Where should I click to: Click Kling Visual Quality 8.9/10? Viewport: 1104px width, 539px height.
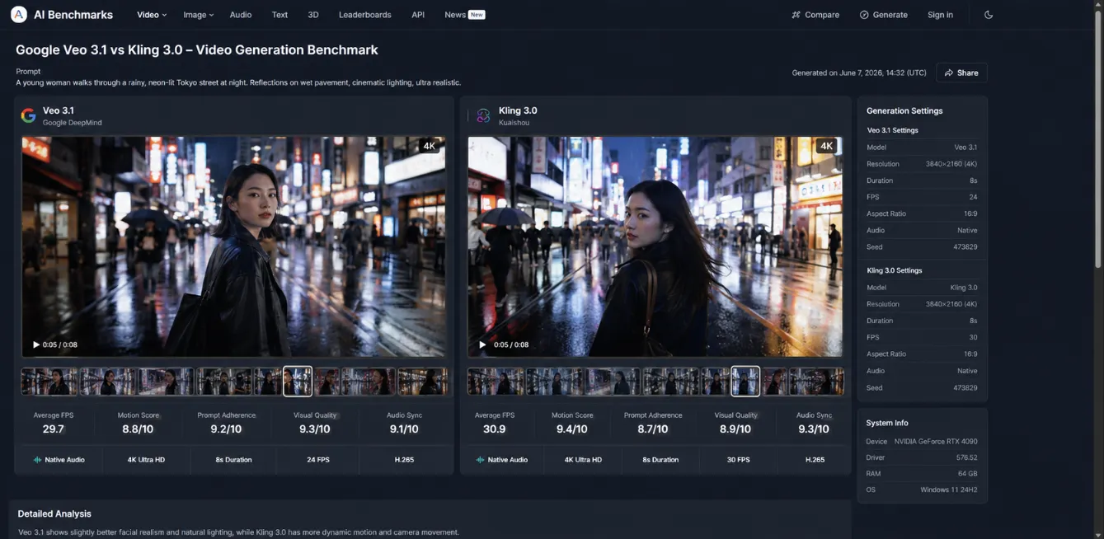[735, 429]
